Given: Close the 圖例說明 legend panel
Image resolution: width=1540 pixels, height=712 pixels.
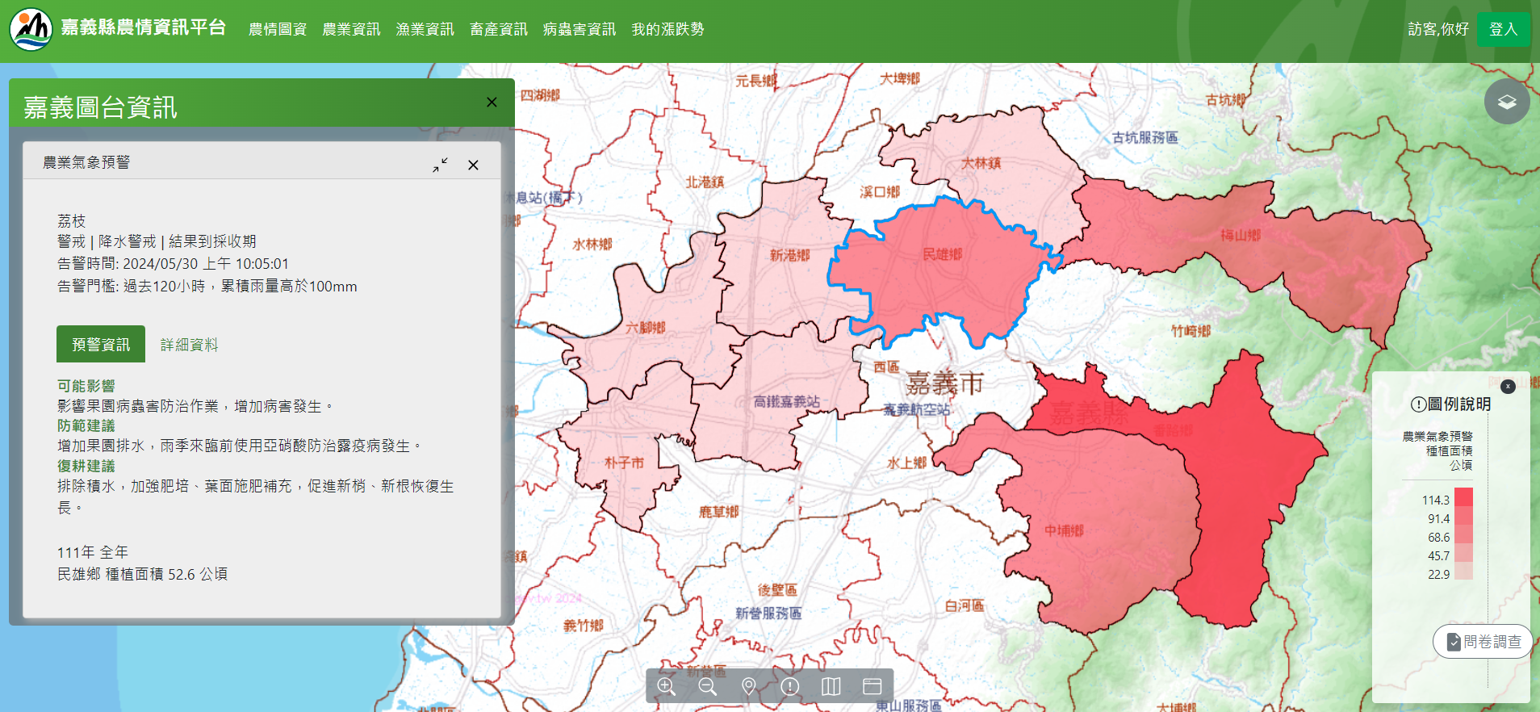Looking at the screenshot, I should tap(1508, 387).
